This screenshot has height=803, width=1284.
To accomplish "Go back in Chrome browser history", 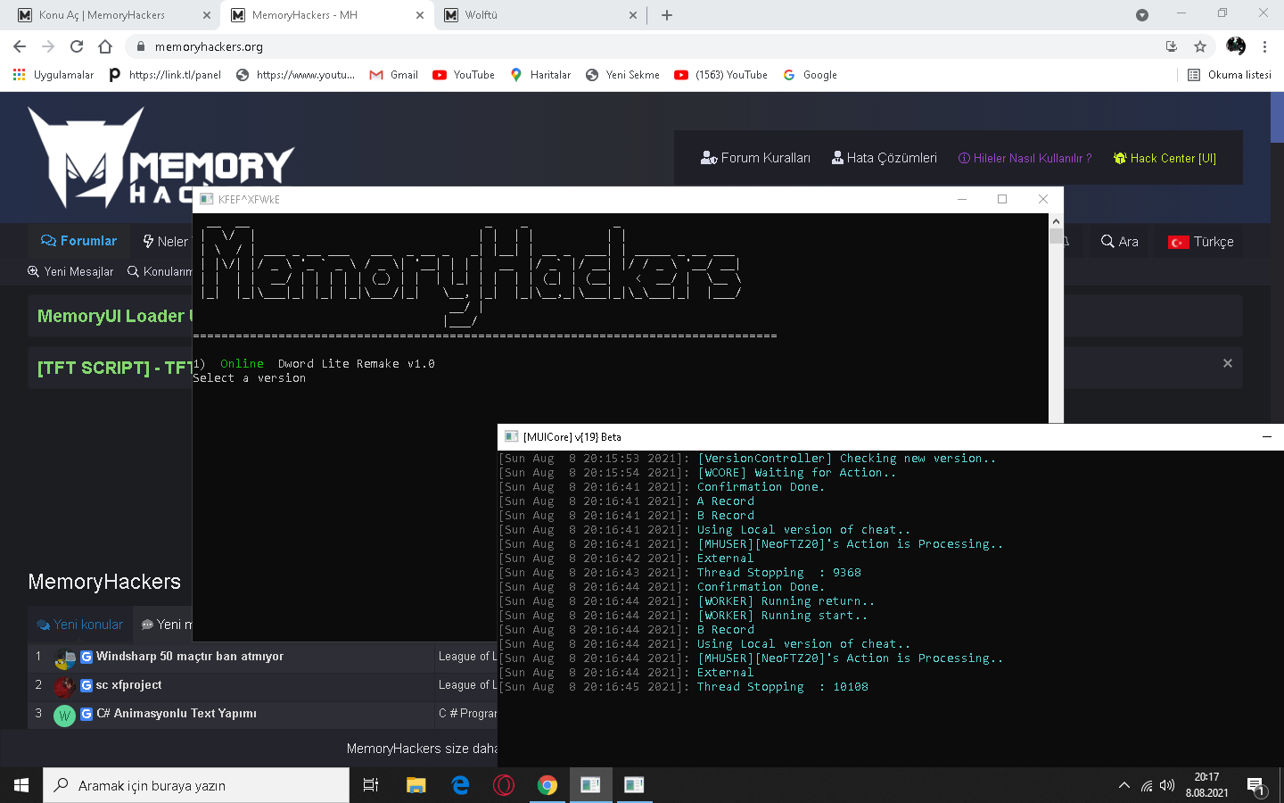I will [20, 46].
